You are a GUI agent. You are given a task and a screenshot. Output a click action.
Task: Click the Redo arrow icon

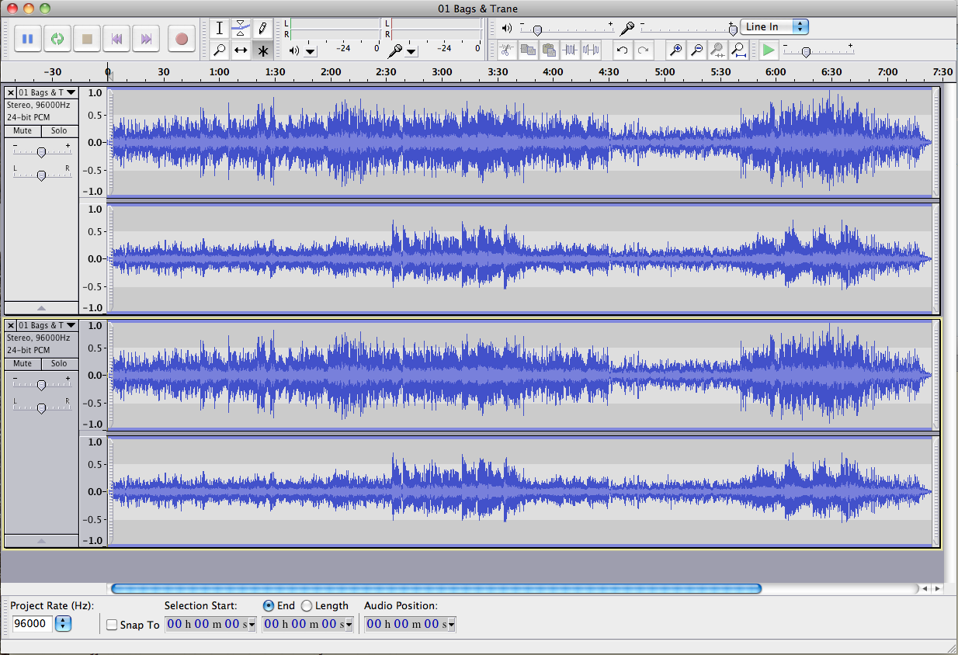[x=644, y=50]
